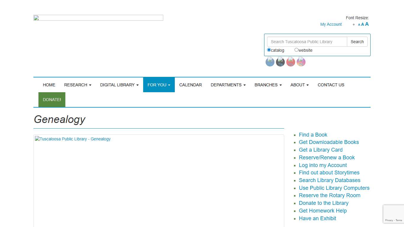Open the Get a Library Card link
This screenshot has width=404, height=227.
pos(321,150)
